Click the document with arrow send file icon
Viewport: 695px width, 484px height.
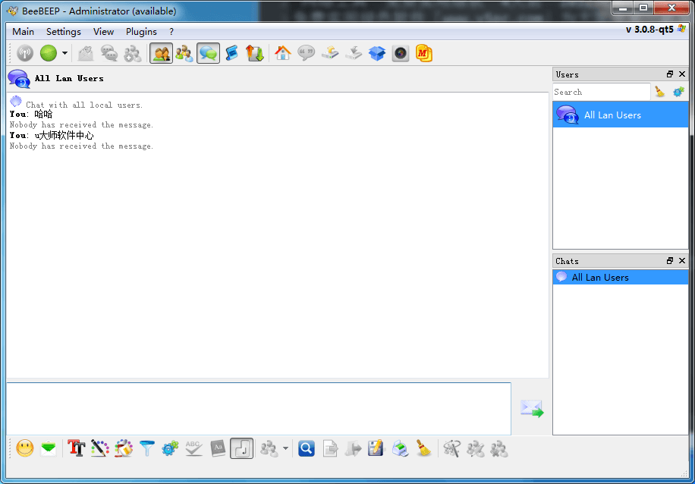[x=330, y=448]
